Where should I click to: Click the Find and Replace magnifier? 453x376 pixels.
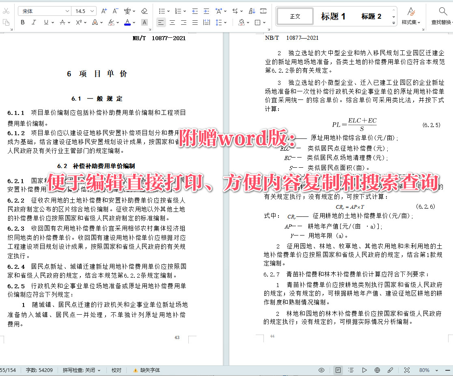click(x=442, y=11)
